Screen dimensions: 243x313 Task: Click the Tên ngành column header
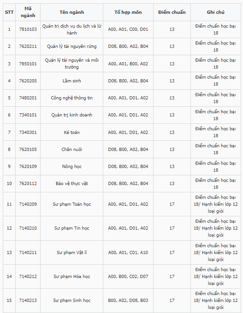pyautogui.click(x=71, y=12)
